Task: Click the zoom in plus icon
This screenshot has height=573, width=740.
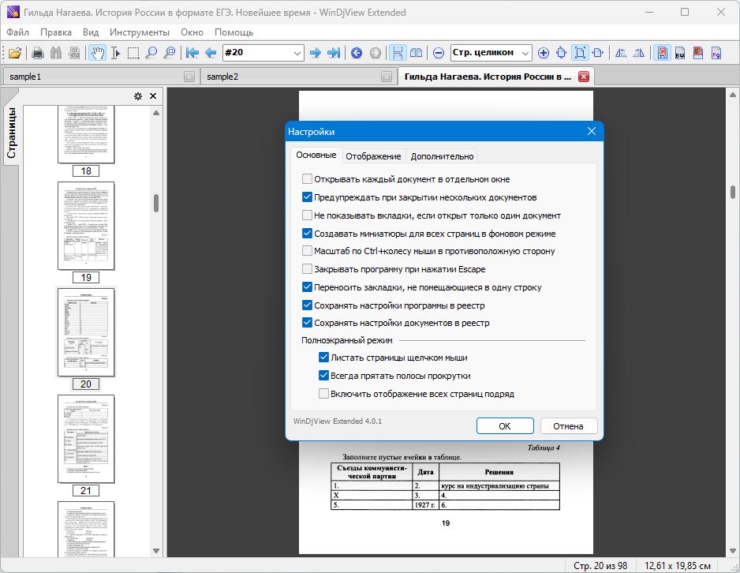Action: (x=544, y=53)
